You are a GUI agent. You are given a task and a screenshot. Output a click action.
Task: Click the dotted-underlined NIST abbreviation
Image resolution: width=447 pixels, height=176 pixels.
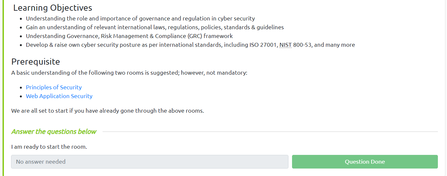coord(286,45)
